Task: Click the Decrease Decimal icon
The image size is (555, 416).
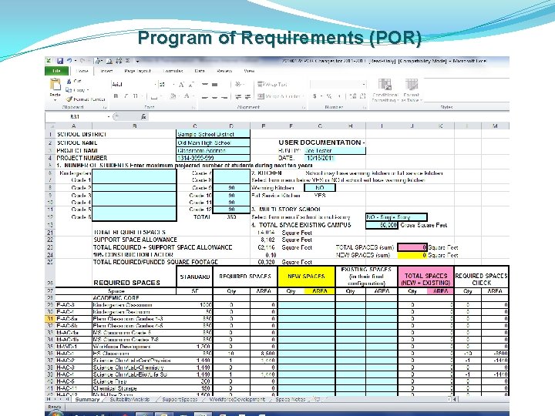Action: 362,96
